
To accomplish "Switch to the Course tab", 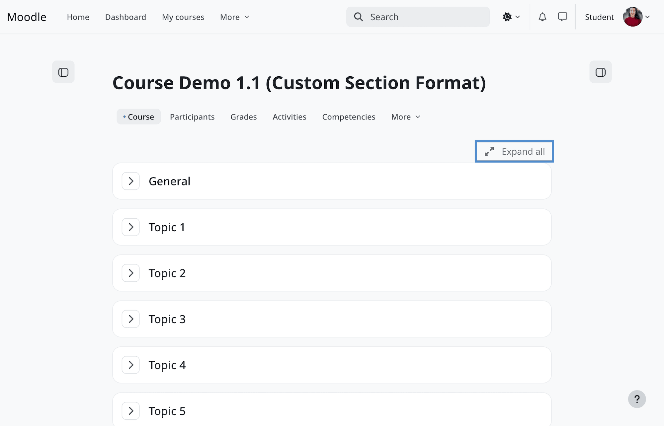I will coord(139,117).
